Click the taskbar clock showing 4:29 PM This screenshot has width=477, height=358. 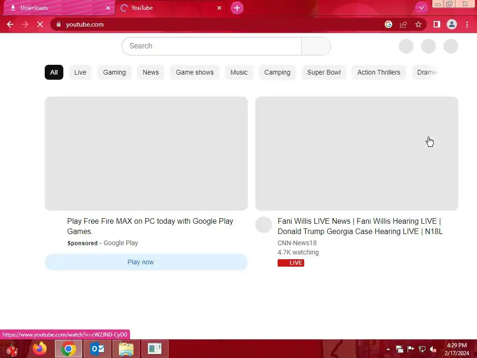pos(457,349)
